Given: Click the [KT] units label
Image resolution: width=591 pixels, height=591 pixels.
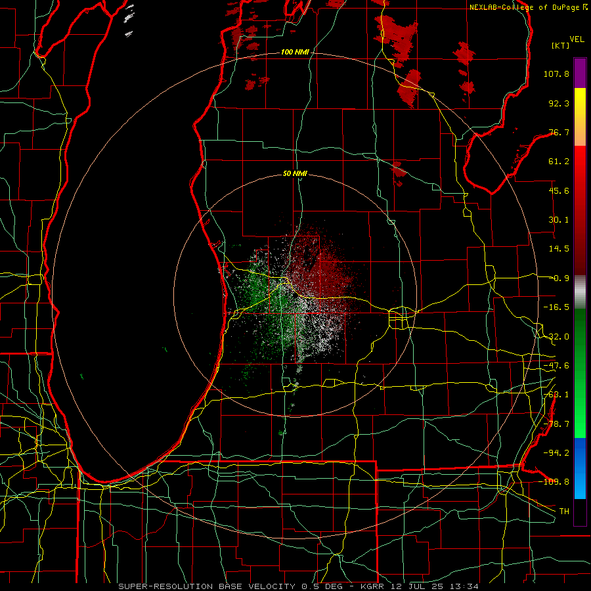Looking at the screenshot, I should coord(561,45).
